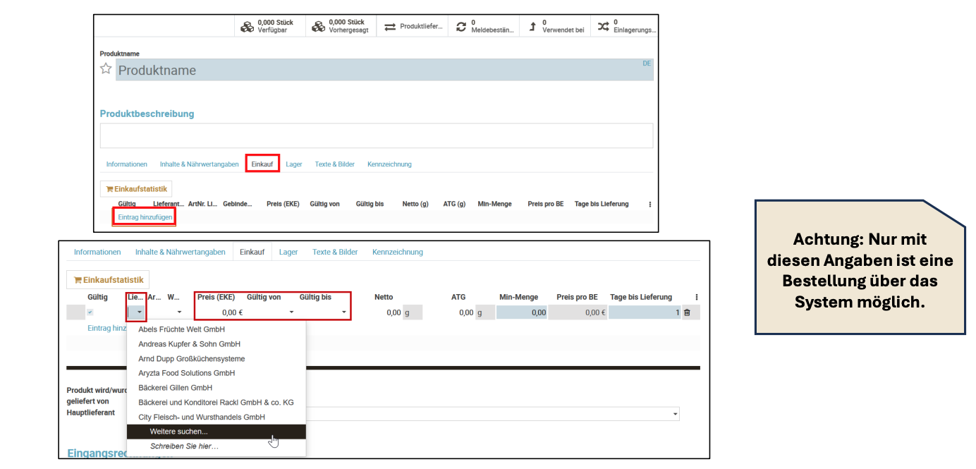Switch to Kennzeichnung tab in upper form

coord(389,164)
